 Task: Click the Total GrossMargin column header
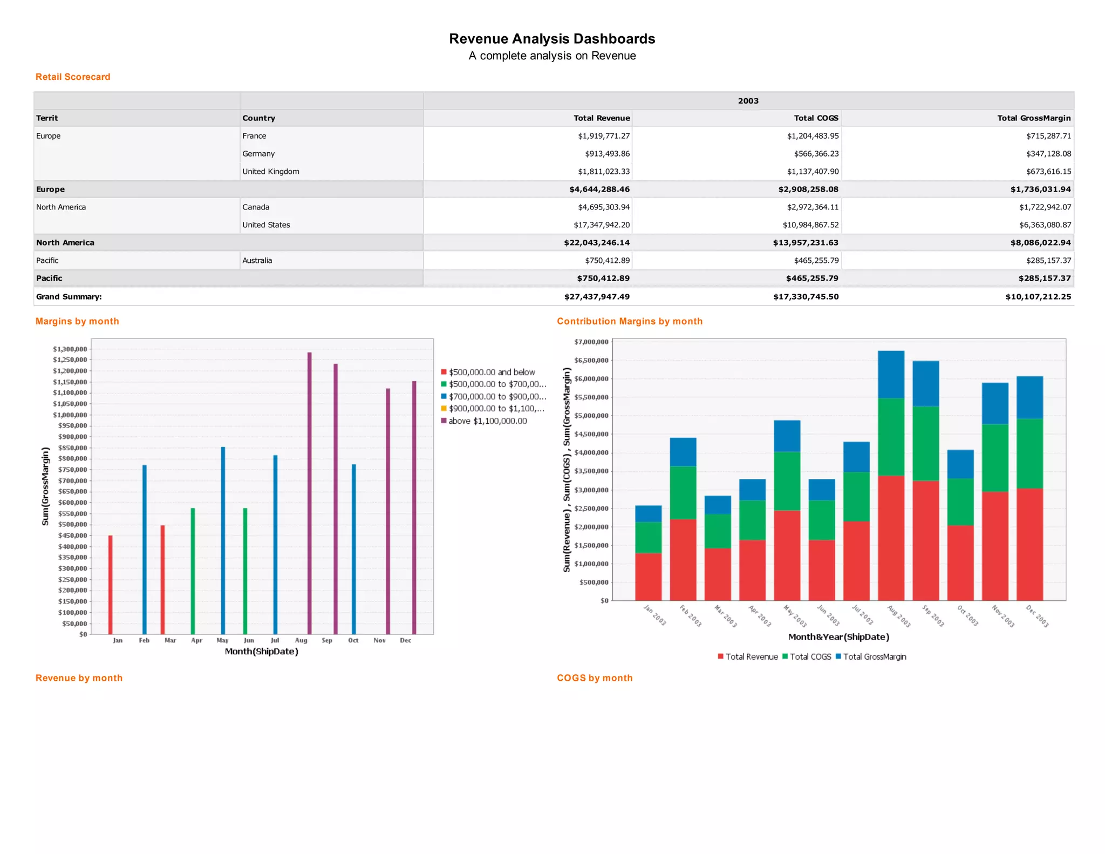click(x=1033, y=118)
